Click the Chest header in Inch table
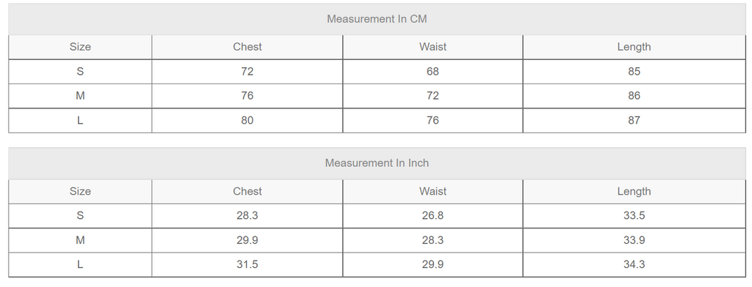This screenshot has width=752, height=287. pos(247,191)
